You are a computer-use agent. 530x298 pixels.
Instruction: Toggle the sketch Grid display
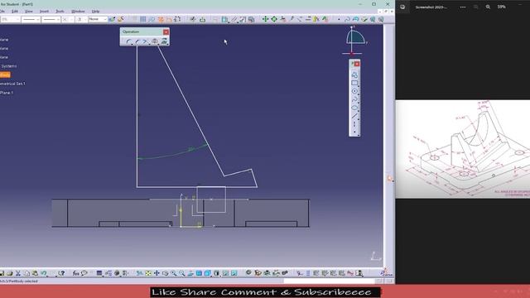tap(143, 19)
